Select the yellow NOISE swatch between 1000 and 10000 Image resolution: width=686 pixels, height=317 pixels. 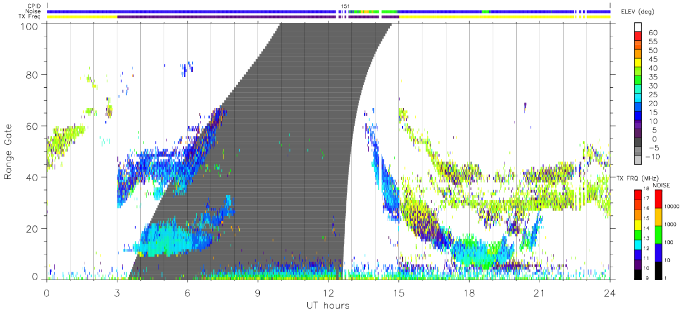659,216
